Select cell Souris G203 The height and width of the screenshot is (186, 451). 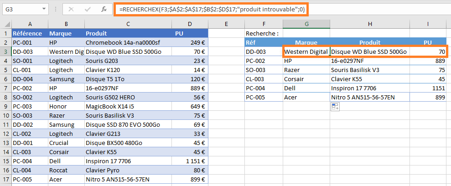tap(128, 61)
